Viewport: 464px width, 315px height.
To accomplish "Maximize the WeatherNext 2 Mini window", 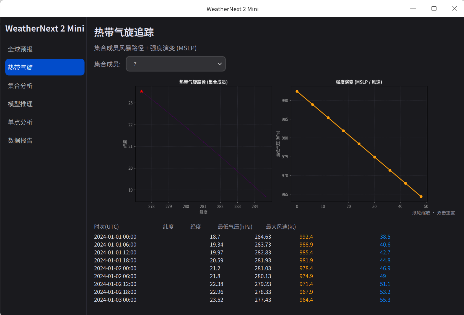I will (434, 9).
